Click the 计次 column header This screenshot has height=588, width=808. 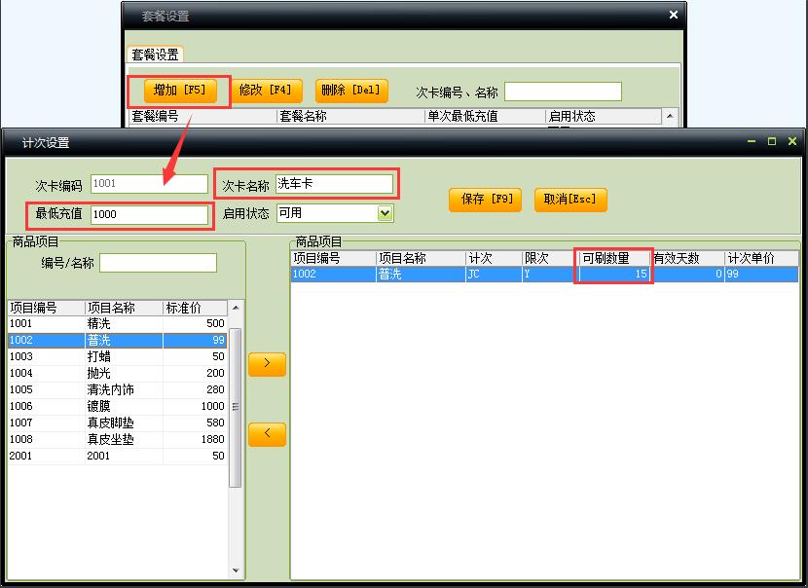pyautogui.click(x=494, y=258)
